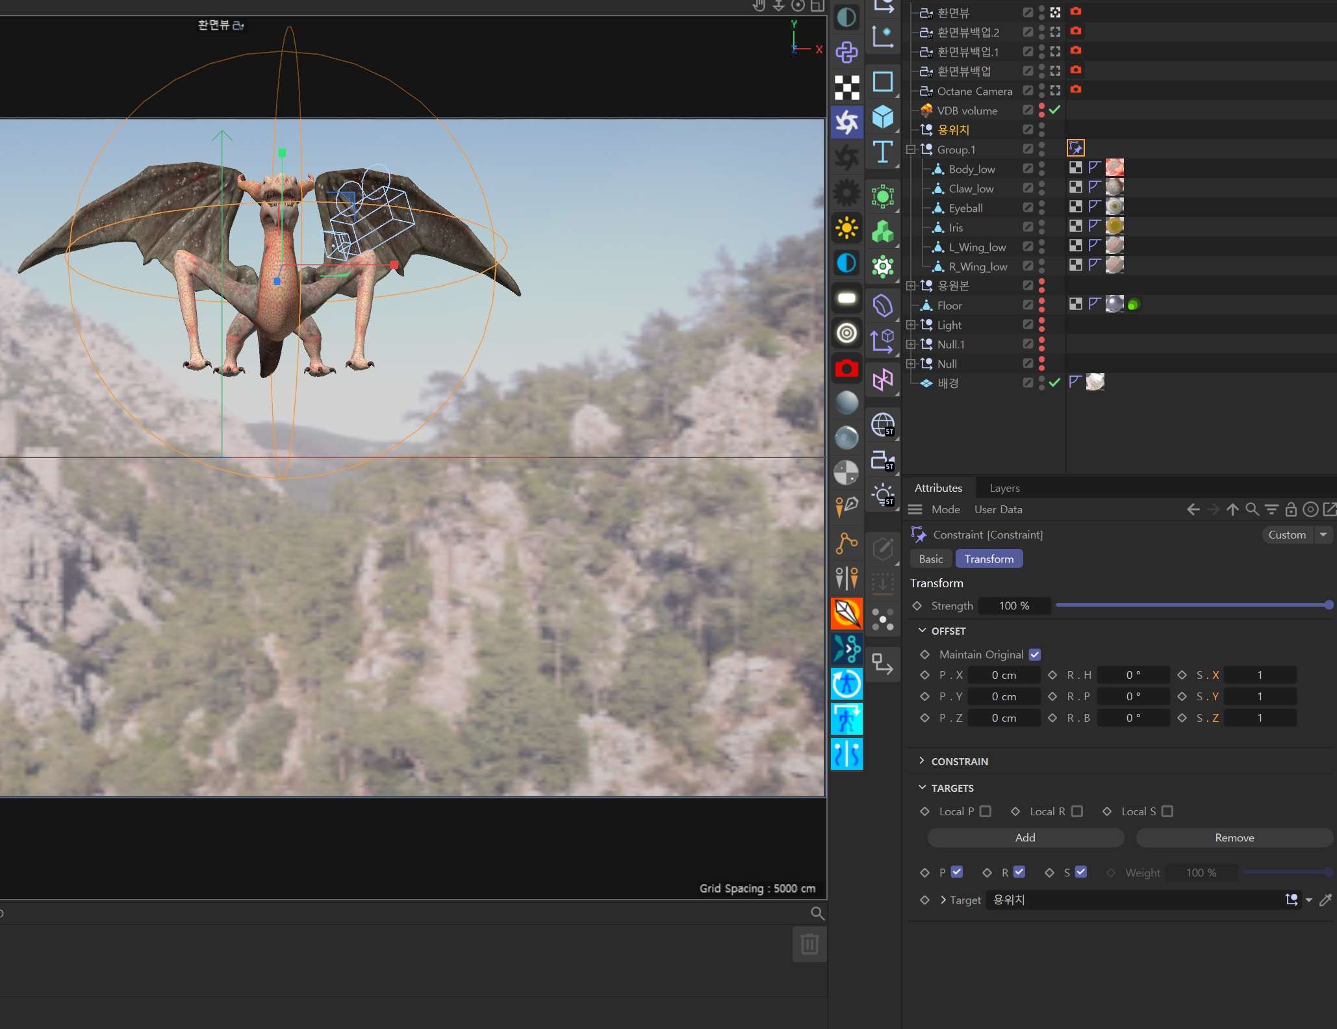Adjust the Strength slider
1337x1029 pixels.
1193,605
